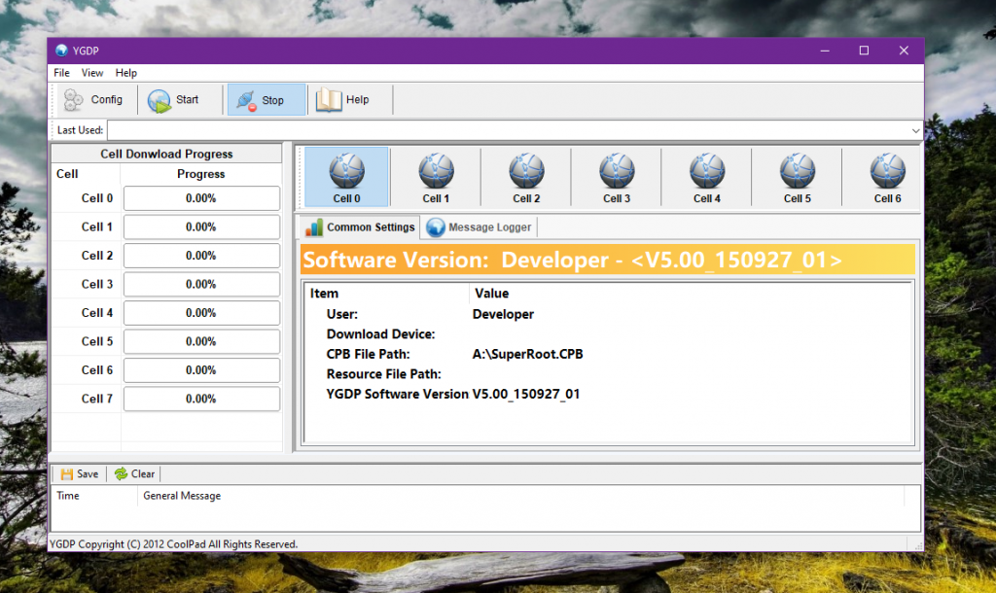This screenshot has height=593, width=996.
Task: Click the Cell column header
Action: tap(86, 174)
